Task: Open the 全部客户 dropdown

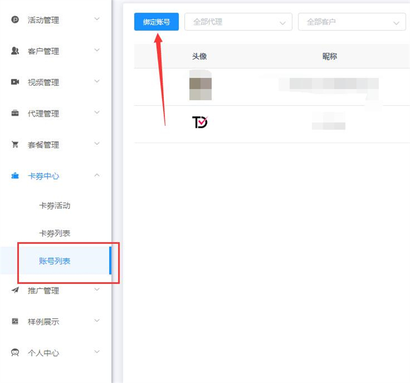Action: coord(352,22)
